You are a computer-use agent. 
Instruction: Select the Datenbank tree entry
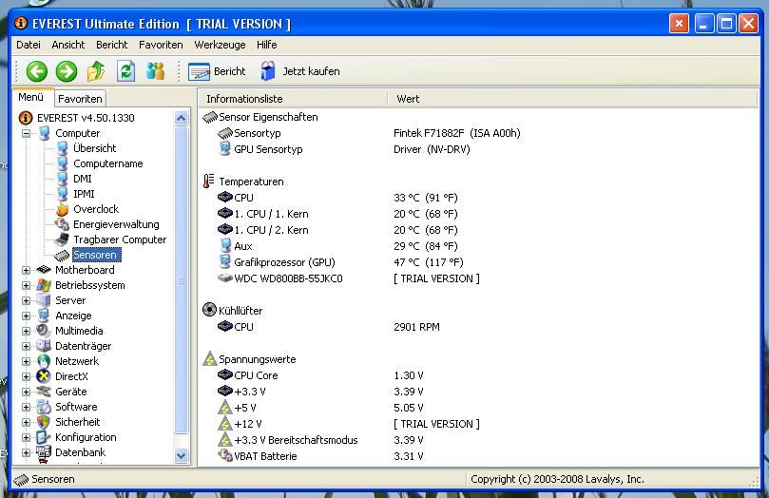click(x=81, y=452)
